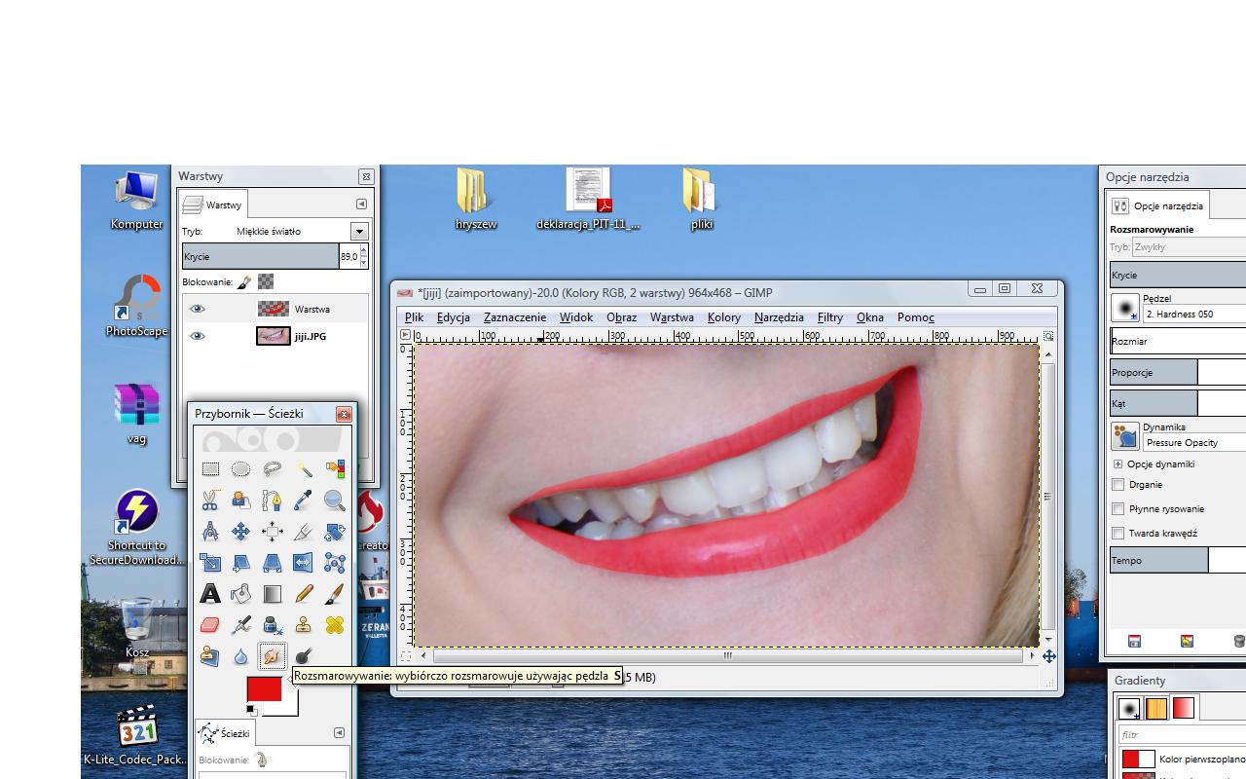The image size is (1246, 779).
Task: Choose the Scale tool
Action: coord(210,563)
